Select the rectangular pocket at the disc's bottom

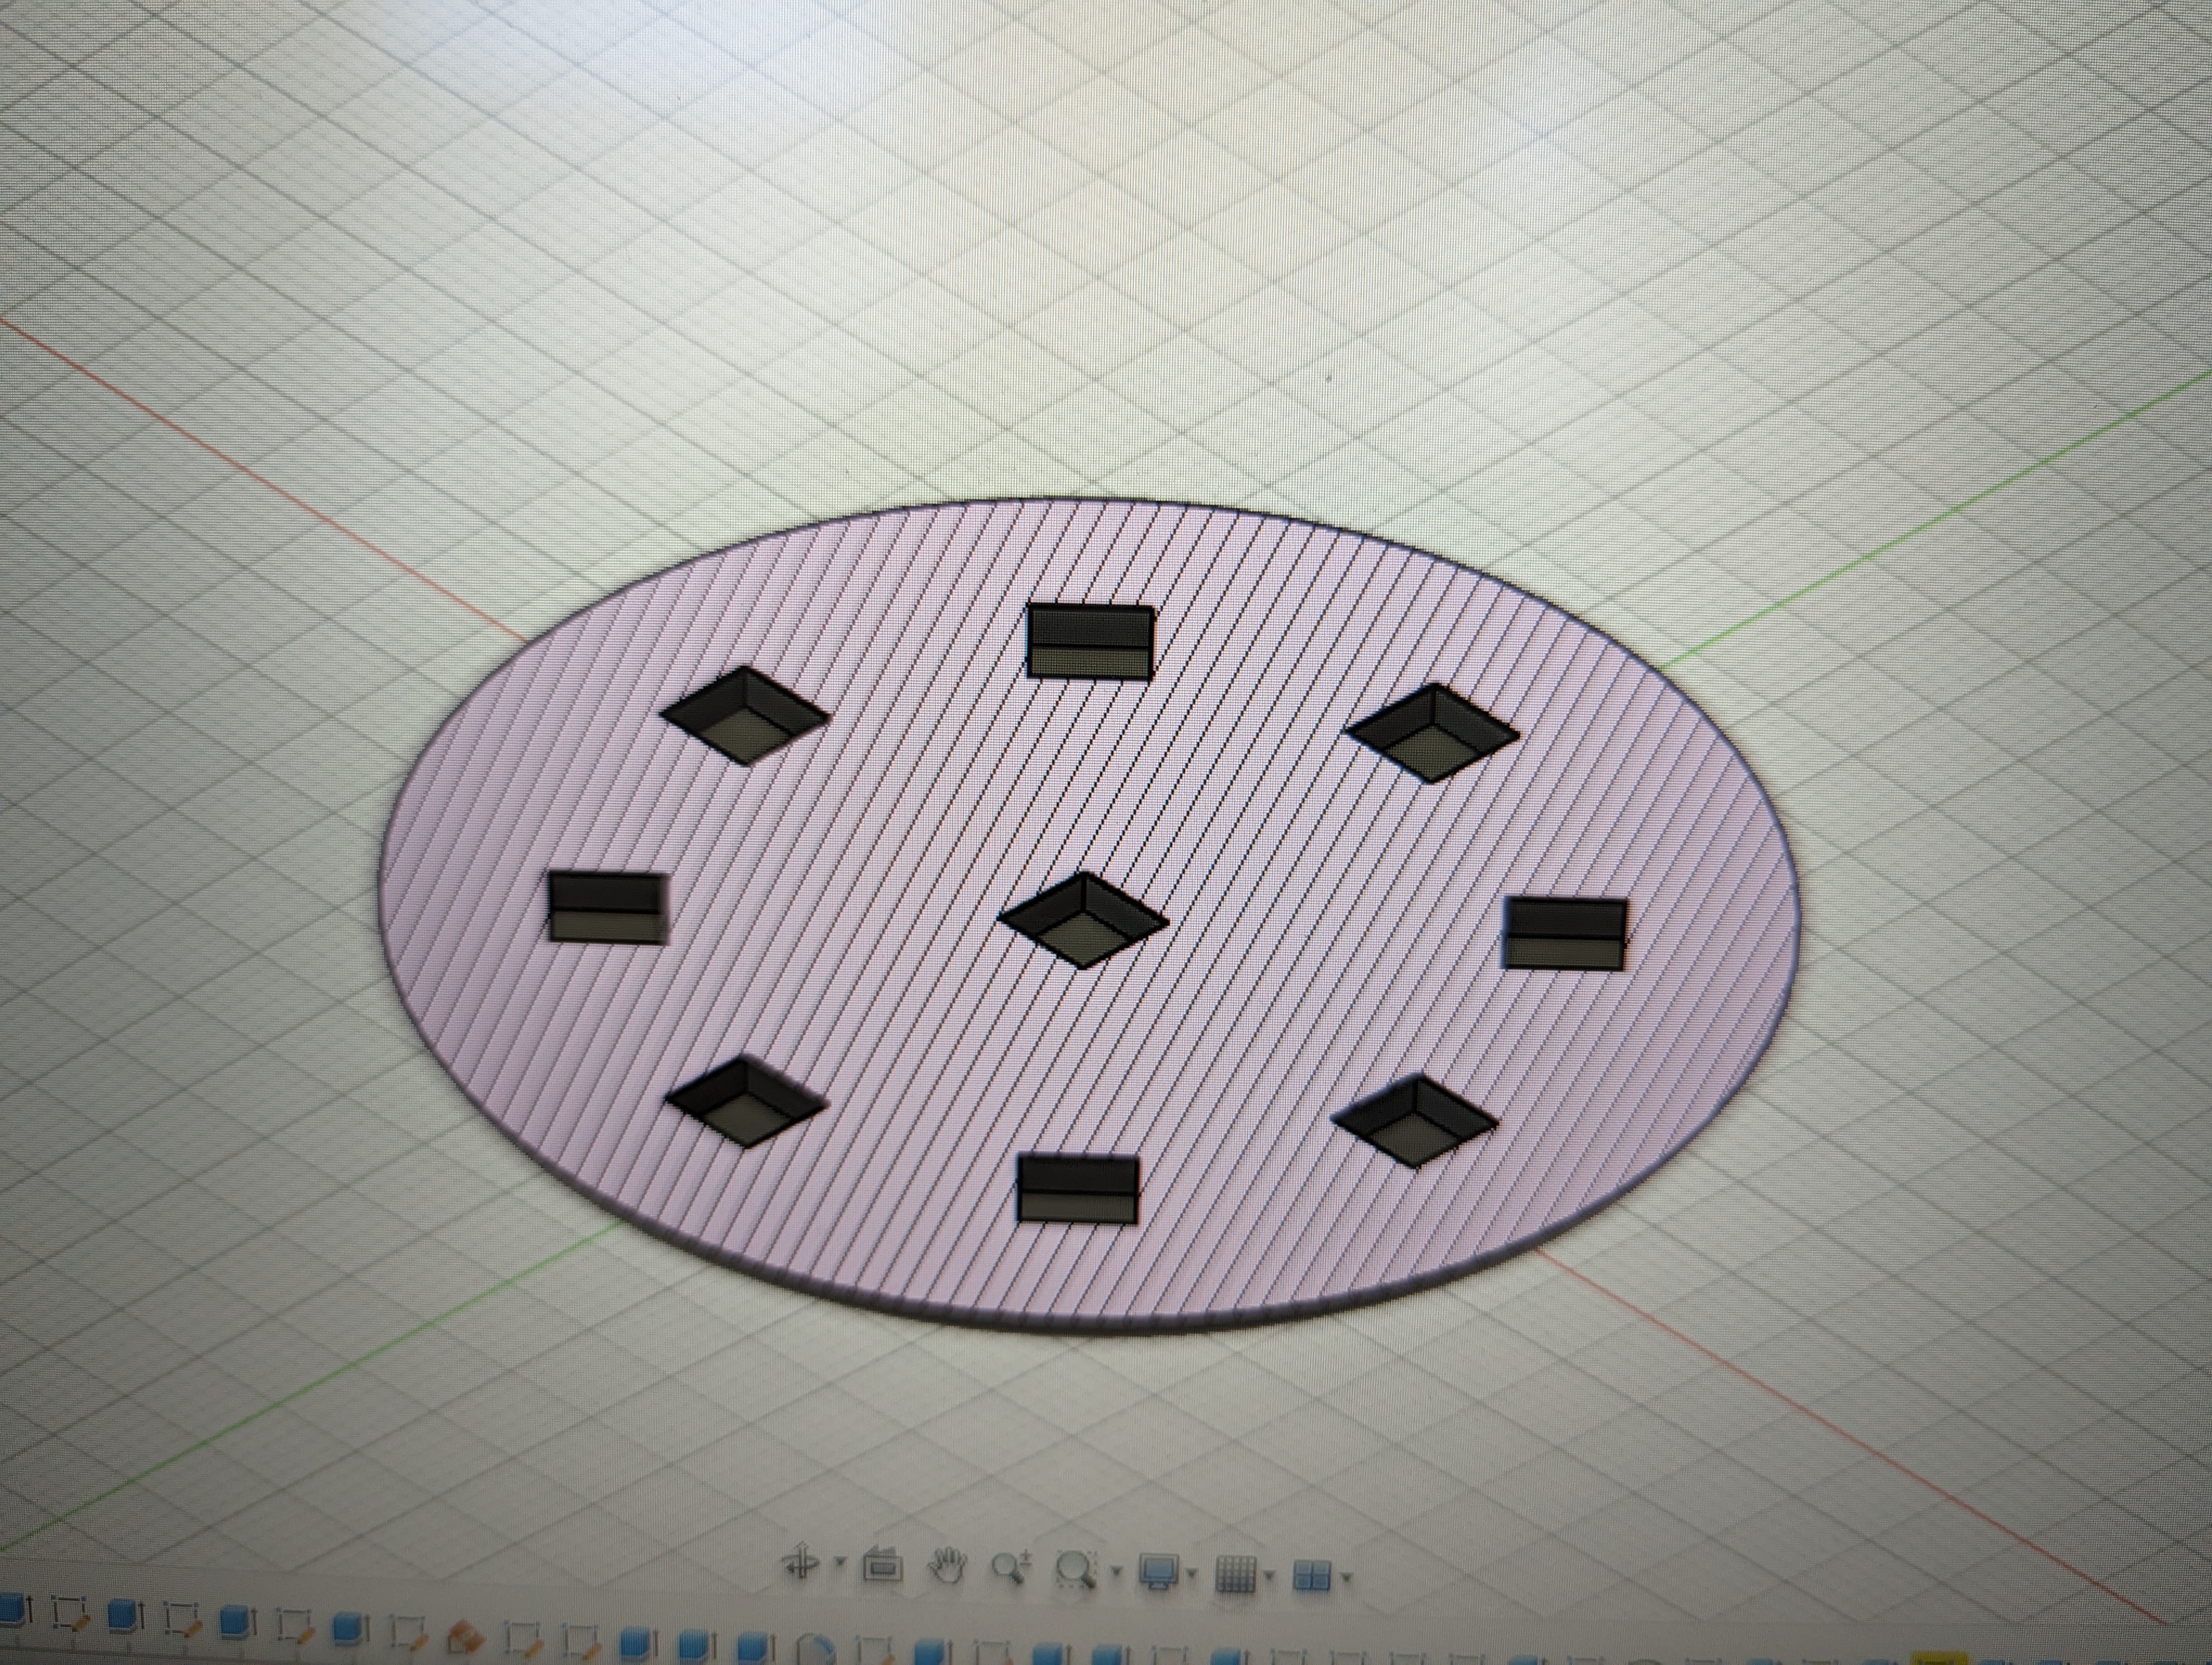1078,1189
